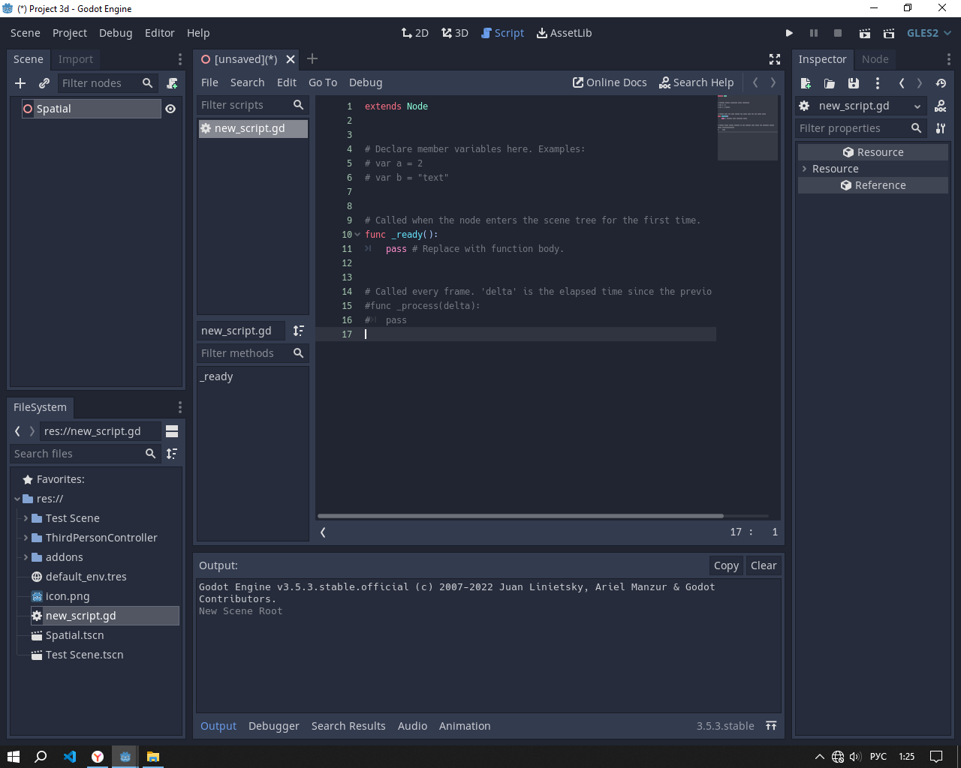961x768 pixels.
Task: Click the horizontal scrollbar in code editor
Action: [520, 516]
